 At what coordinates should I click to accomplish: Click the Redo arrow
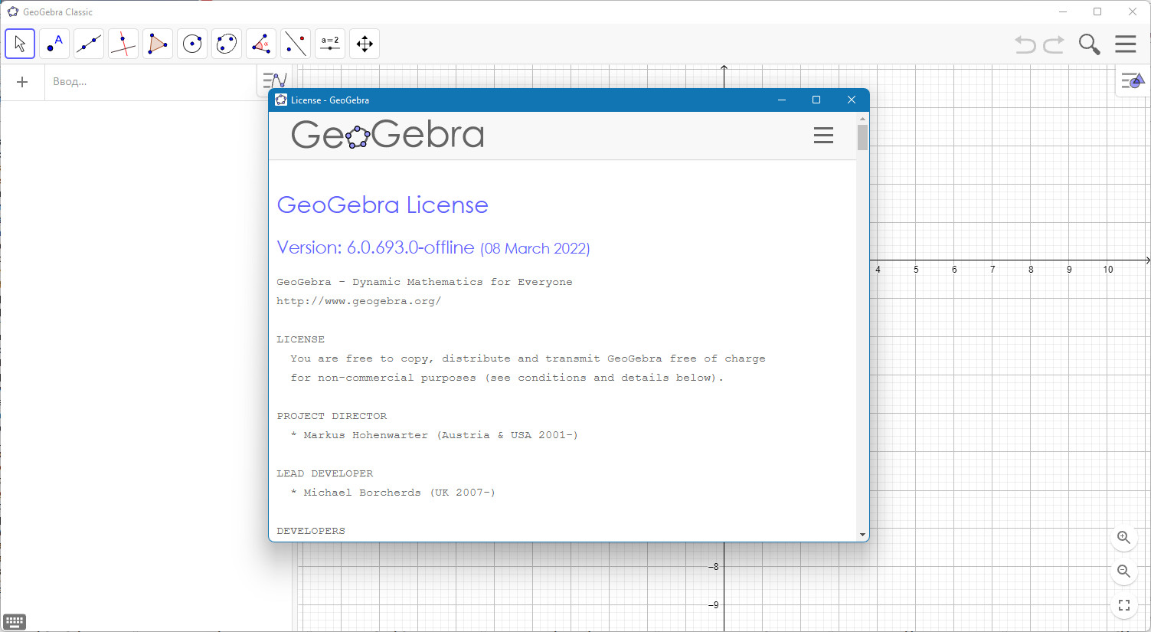point(1055,44)
